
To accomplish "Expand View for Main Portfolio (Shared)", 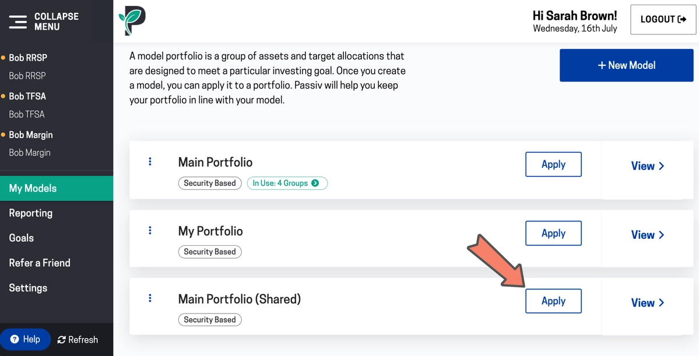I will 647,303.
